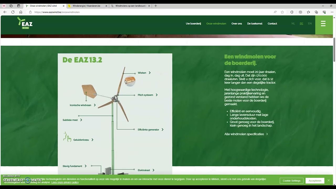This screenshot has width=336, height=189.
Task: Go back to the previous page
Action: click(5, 12)
